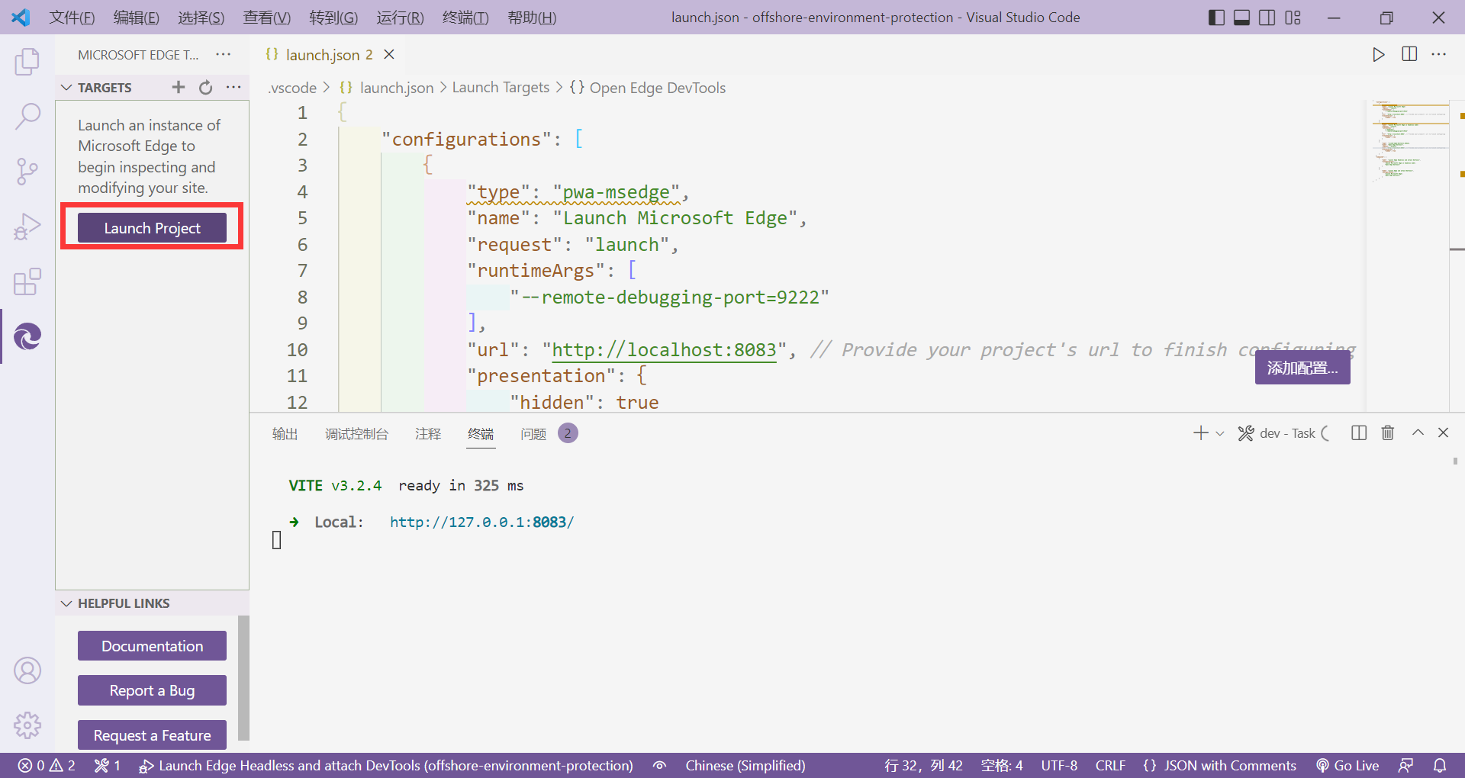Close the bottom panel
1465x778 pixels.
(x=1443, y=433)
